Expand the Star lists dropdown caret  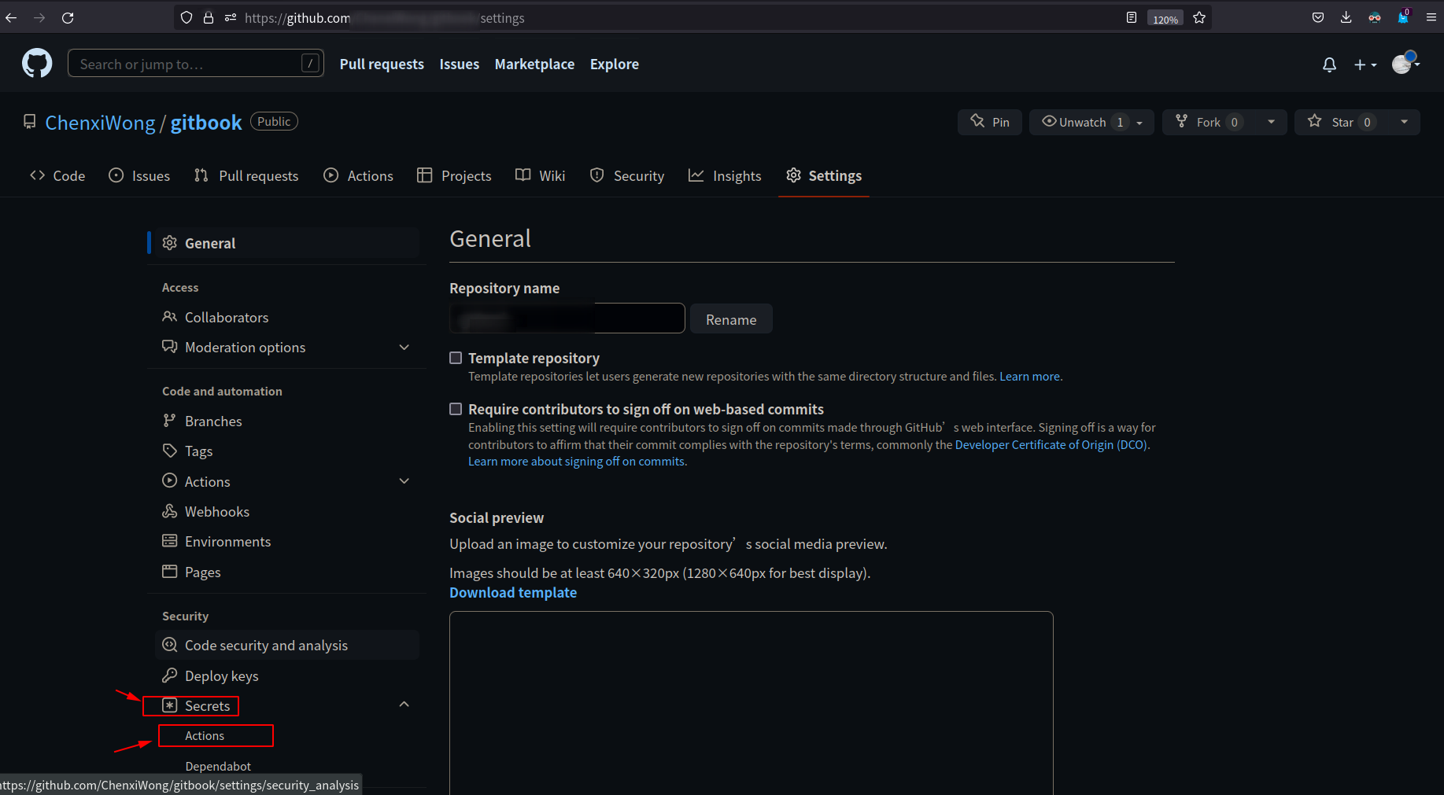coord(1405,122)
